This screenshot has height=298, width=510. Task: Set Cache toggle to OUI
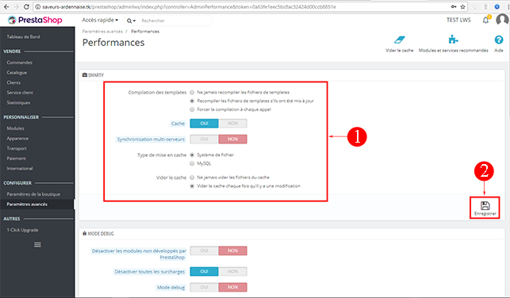pos(205,124)
